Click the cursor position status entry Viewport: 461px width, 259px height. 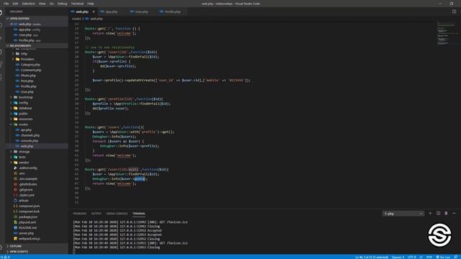click(372, 257)
